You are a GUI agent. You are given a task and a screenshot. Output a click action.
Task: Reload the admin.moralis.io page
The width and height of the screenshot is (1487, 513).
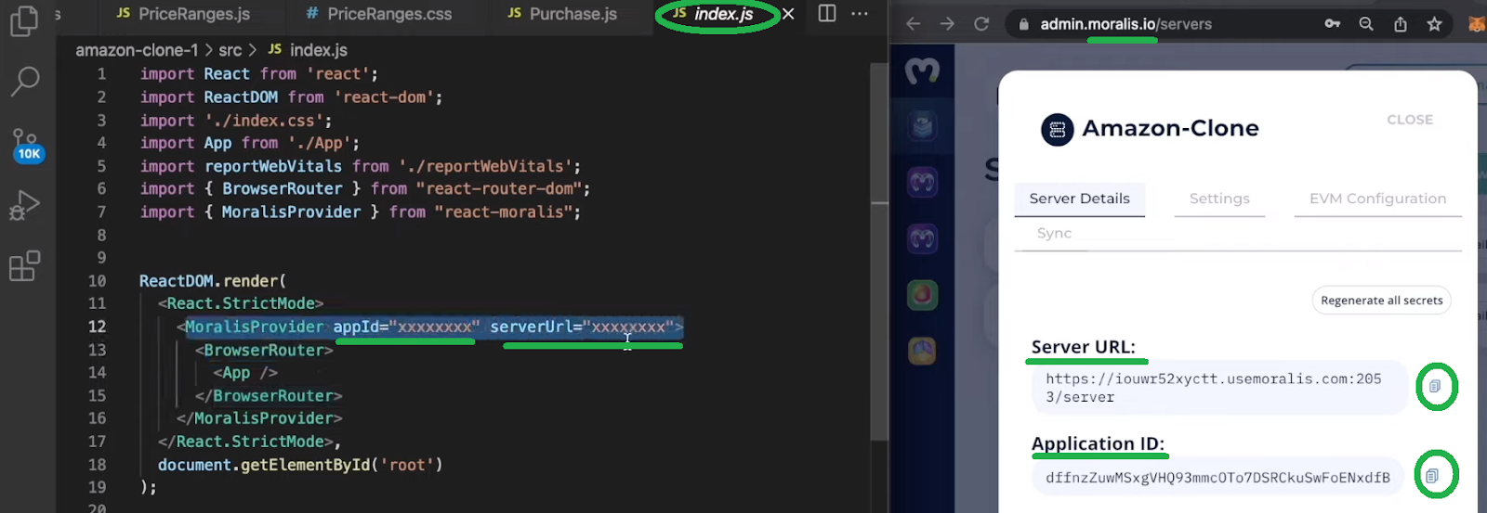981,24
